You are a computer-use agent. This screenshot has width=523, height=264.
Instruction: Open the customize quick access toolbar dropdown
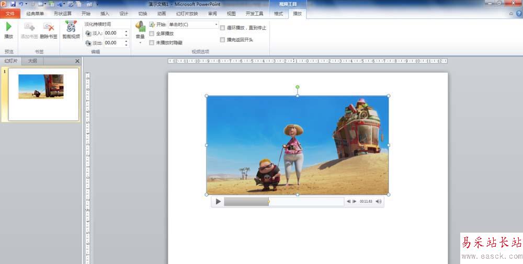tap(97, 4)
